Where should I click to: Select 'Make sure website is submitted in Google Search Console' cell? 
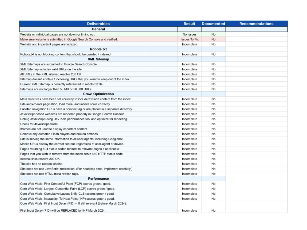pyautogui.click(x=98, y=39)
